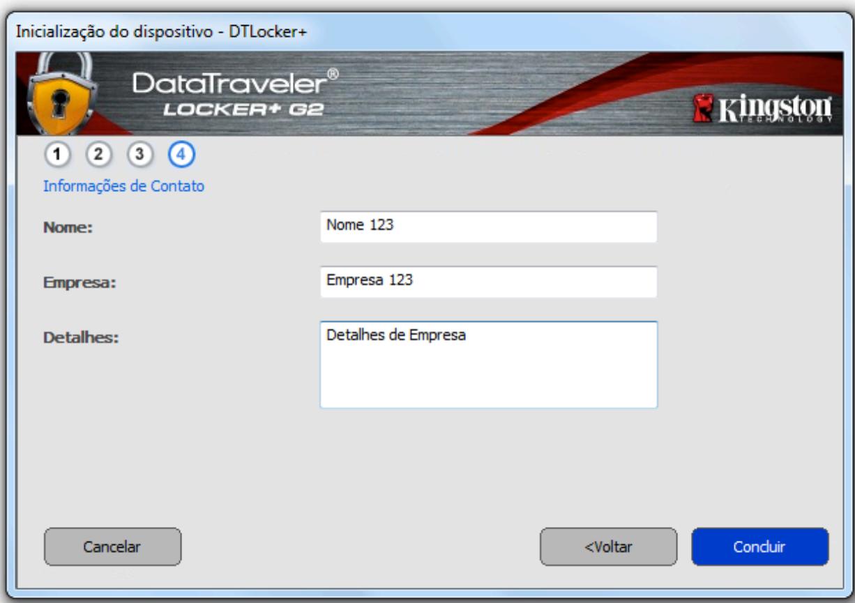This screenshot has width=855, height=603.
Task: Focus the Nome input field
Action: point(488,227)
